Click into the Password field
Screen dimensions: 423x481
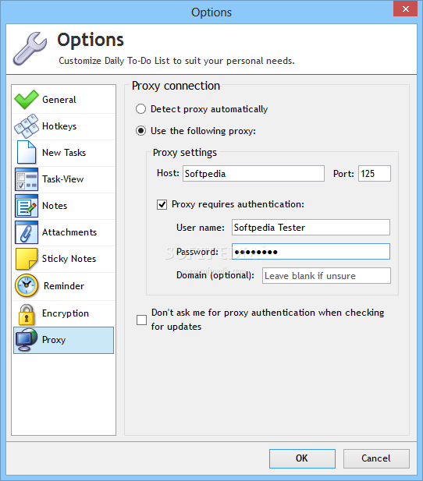[311, 252]
